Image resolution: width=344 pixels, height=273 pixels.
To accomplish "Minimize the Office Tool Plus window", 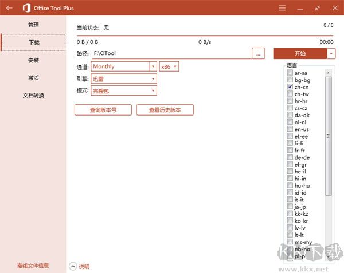I will [300, 8].
